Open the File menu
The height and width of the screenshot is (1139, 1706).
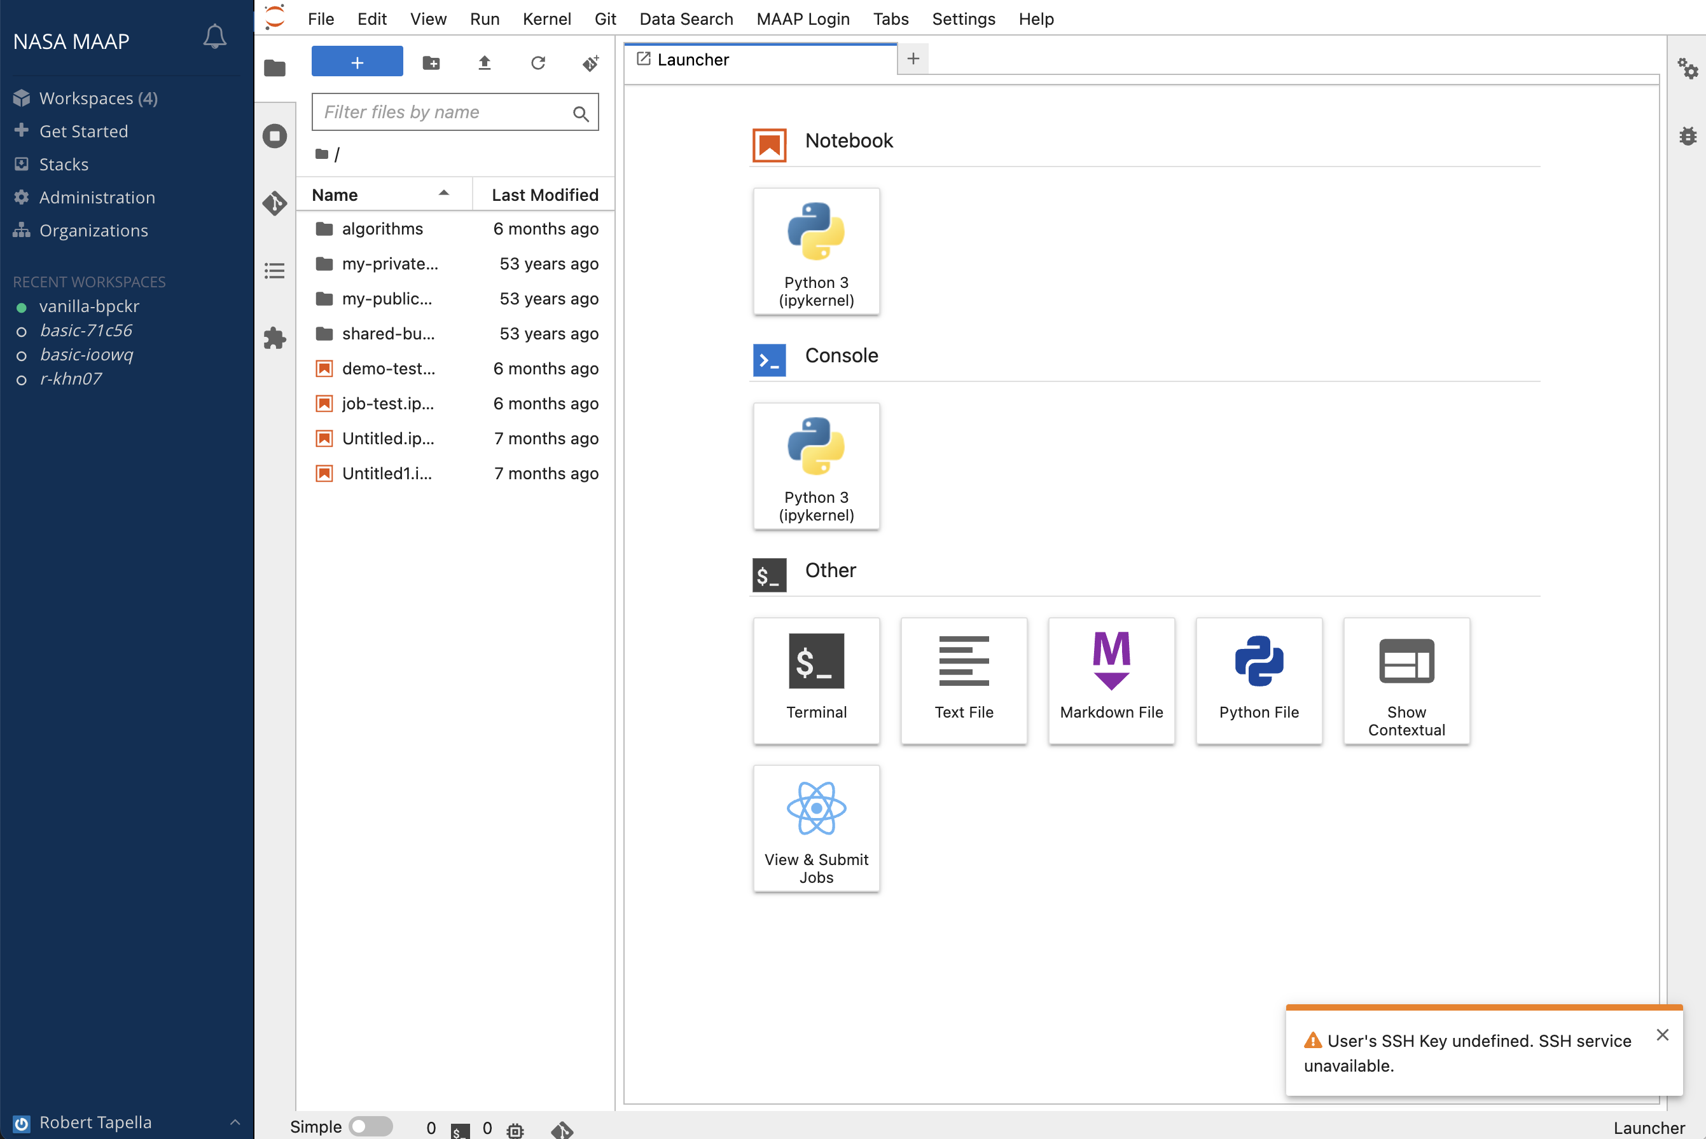click(321, 19)
